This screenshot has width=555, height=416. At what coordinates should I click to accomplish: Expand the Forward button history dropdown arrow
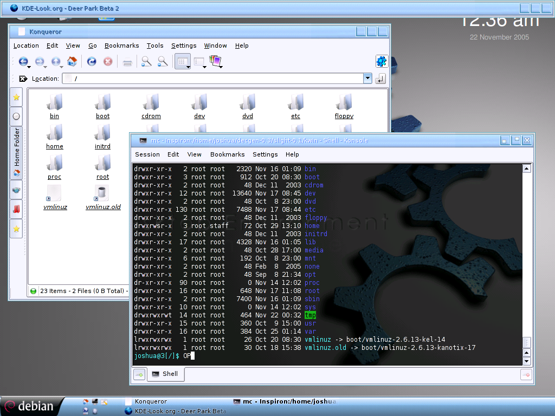coord(45,67)
